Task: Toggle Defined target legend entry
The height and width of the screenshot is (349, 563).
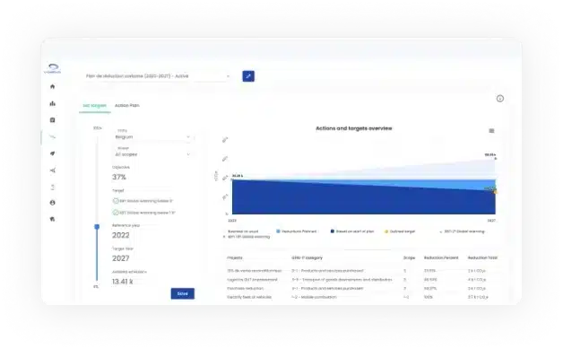Action: coord(400,231)
